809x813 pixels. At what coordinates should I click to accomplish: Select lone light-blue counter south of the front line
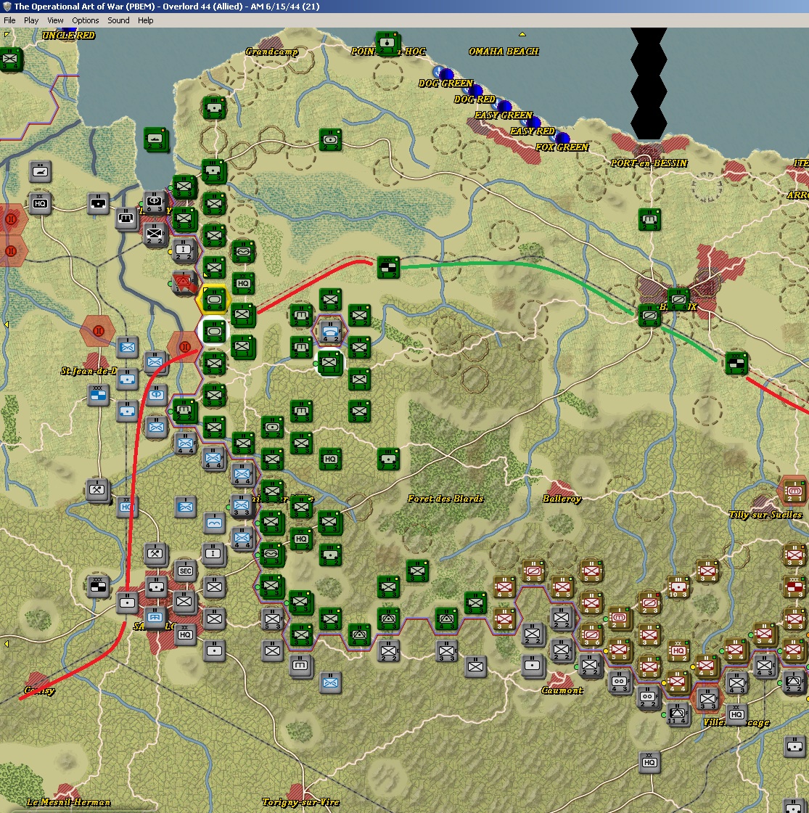[x=329, y=683]
